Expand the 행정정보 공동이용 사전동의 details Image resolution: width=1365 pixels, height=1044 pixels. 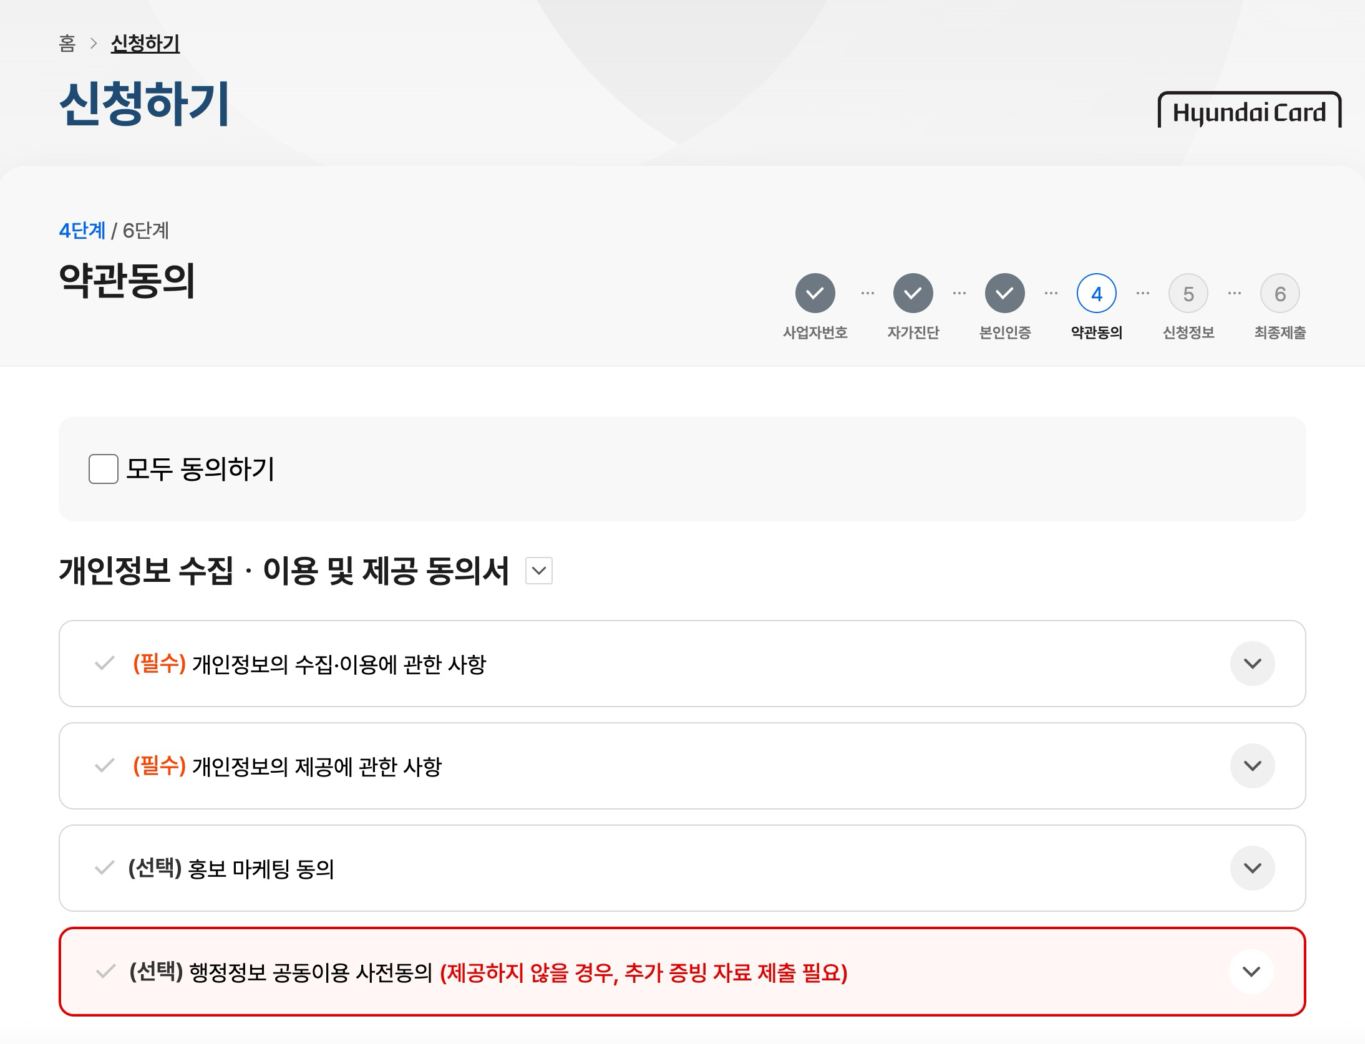click(1251, 972)
